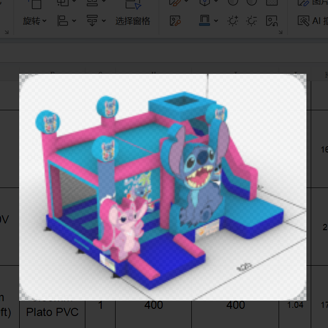Screen dimensions: 328x328
Task: Open the size group dialog launcher arrow
Action: pos(7,32)
